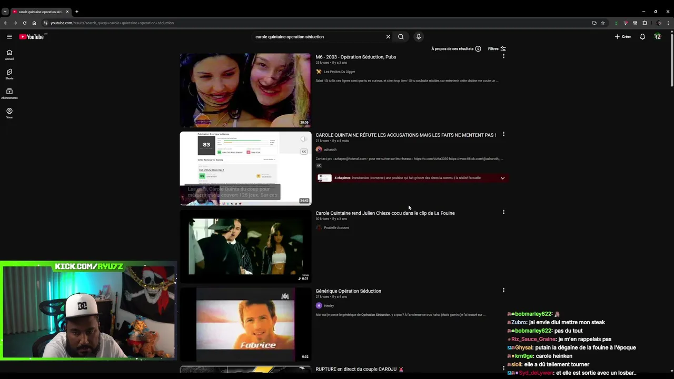The height and width of the screenshot is (379, 674).
Task: Click the browser address bar
Action: coord(316,23)
